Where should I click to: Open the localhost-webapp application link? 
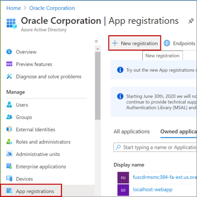click(x=152, y=189)
